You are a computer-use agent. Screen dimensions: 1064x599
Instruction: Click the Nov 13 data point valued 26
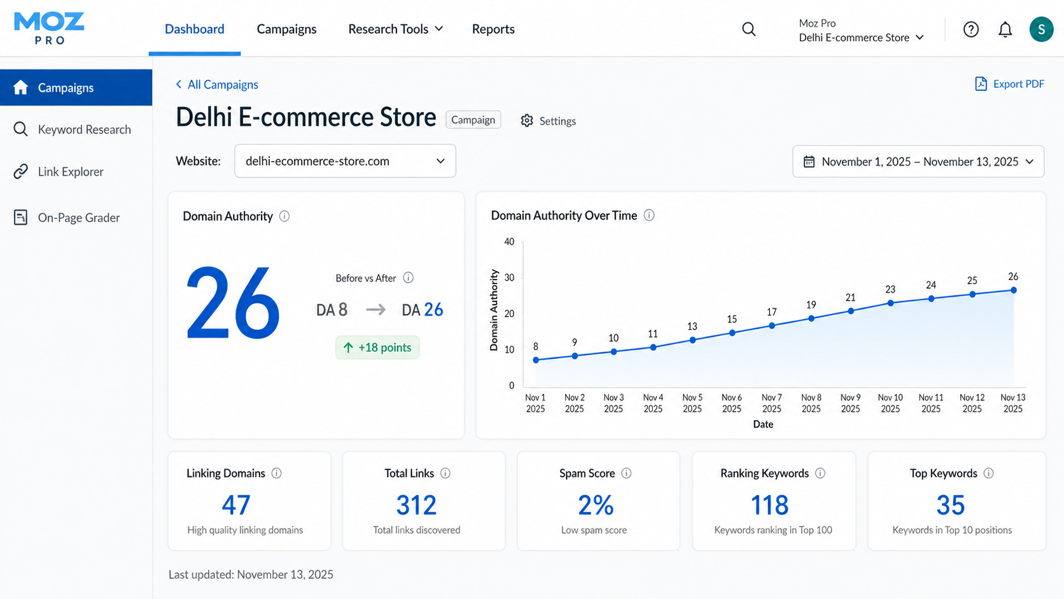pos(1014,290)
